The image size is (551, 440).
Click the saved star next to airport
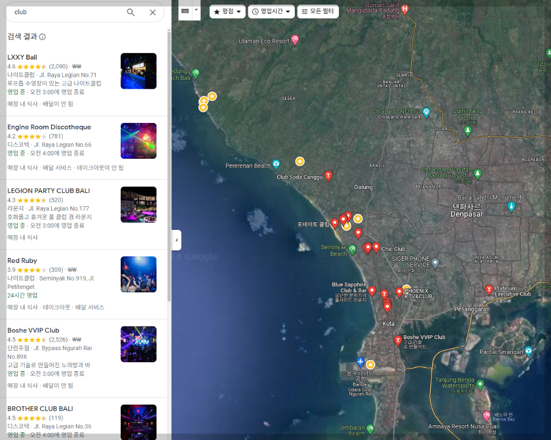(x=370, y=364)
